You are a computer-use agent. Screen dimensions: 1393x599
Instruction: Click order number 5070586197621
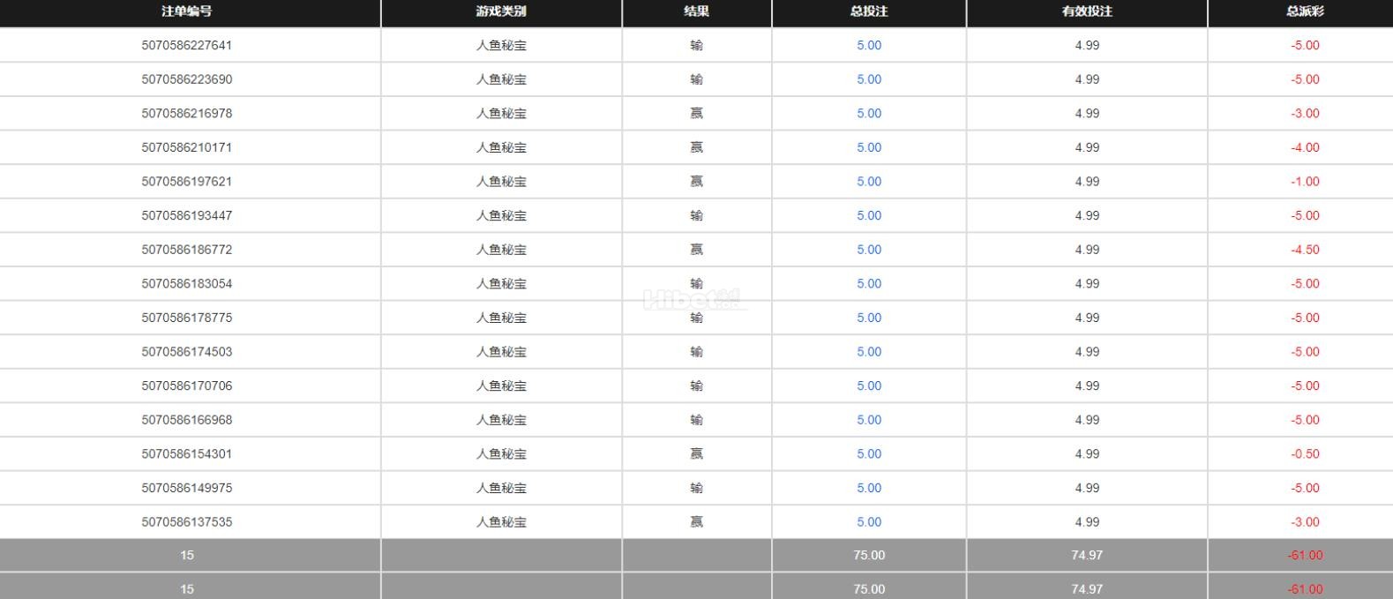pyautogui.click(x=186, y=182)
